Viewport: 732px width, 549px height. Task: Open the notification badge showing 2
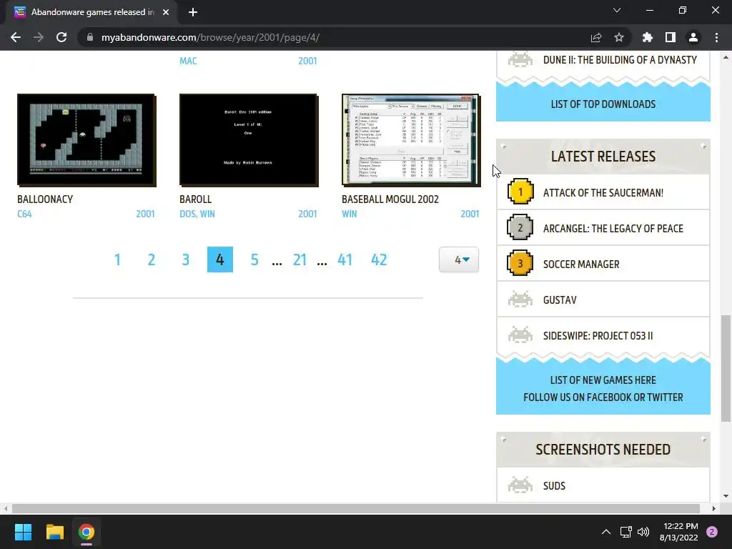point(712,532)
